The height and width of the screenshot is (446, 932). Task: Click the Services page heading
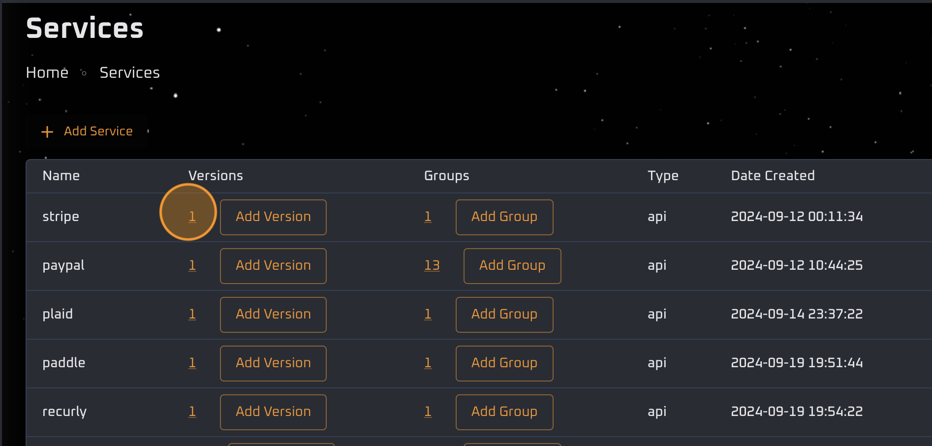click(x=85, y=28)
